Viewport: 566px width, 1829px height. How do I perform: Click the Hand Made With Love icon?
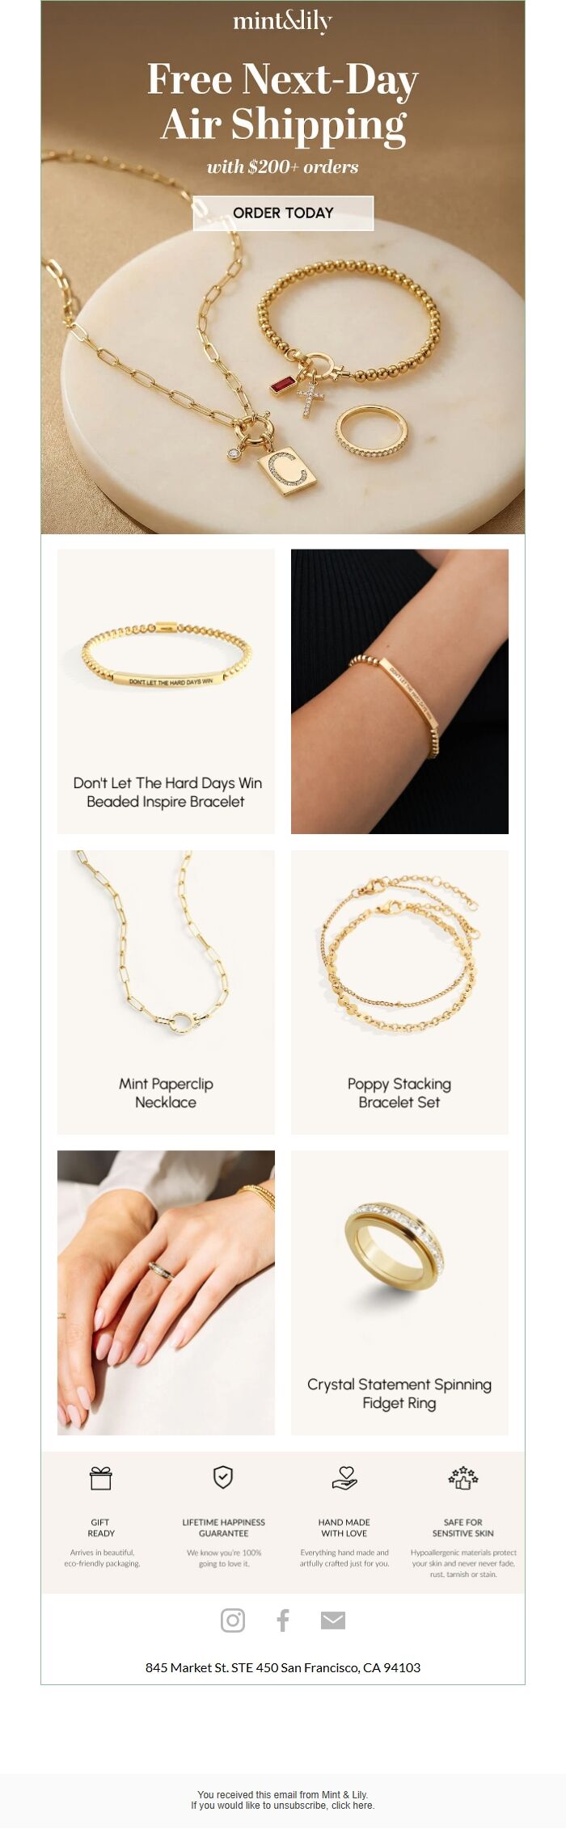tap(344, 1477)
